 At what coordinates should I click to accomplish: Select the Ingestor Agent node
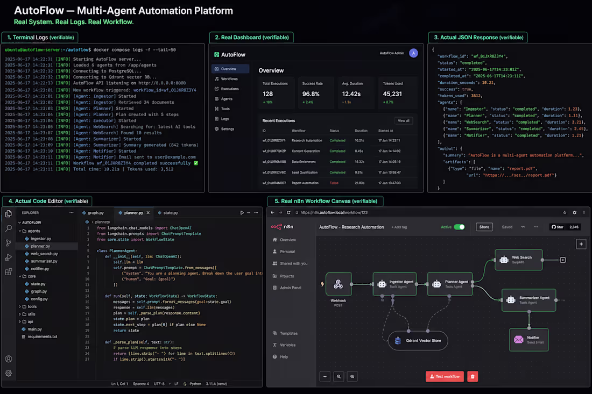(394, 284)
